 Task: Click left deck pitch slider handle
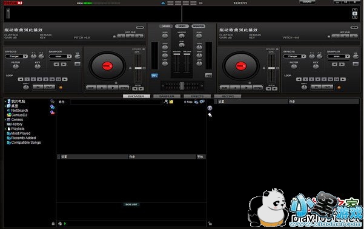click(138, 68)
